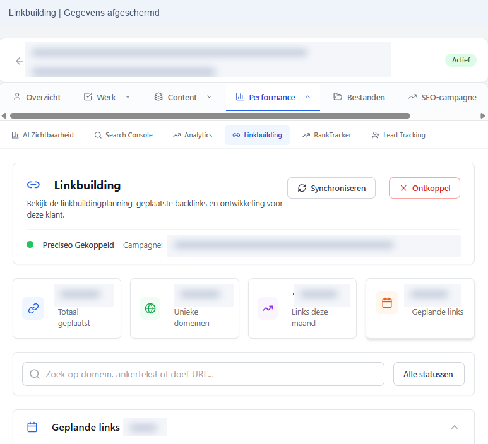The image size is (488, 444).
Task: Click the Geplande links section calendar icon
Action: point(32,427)
